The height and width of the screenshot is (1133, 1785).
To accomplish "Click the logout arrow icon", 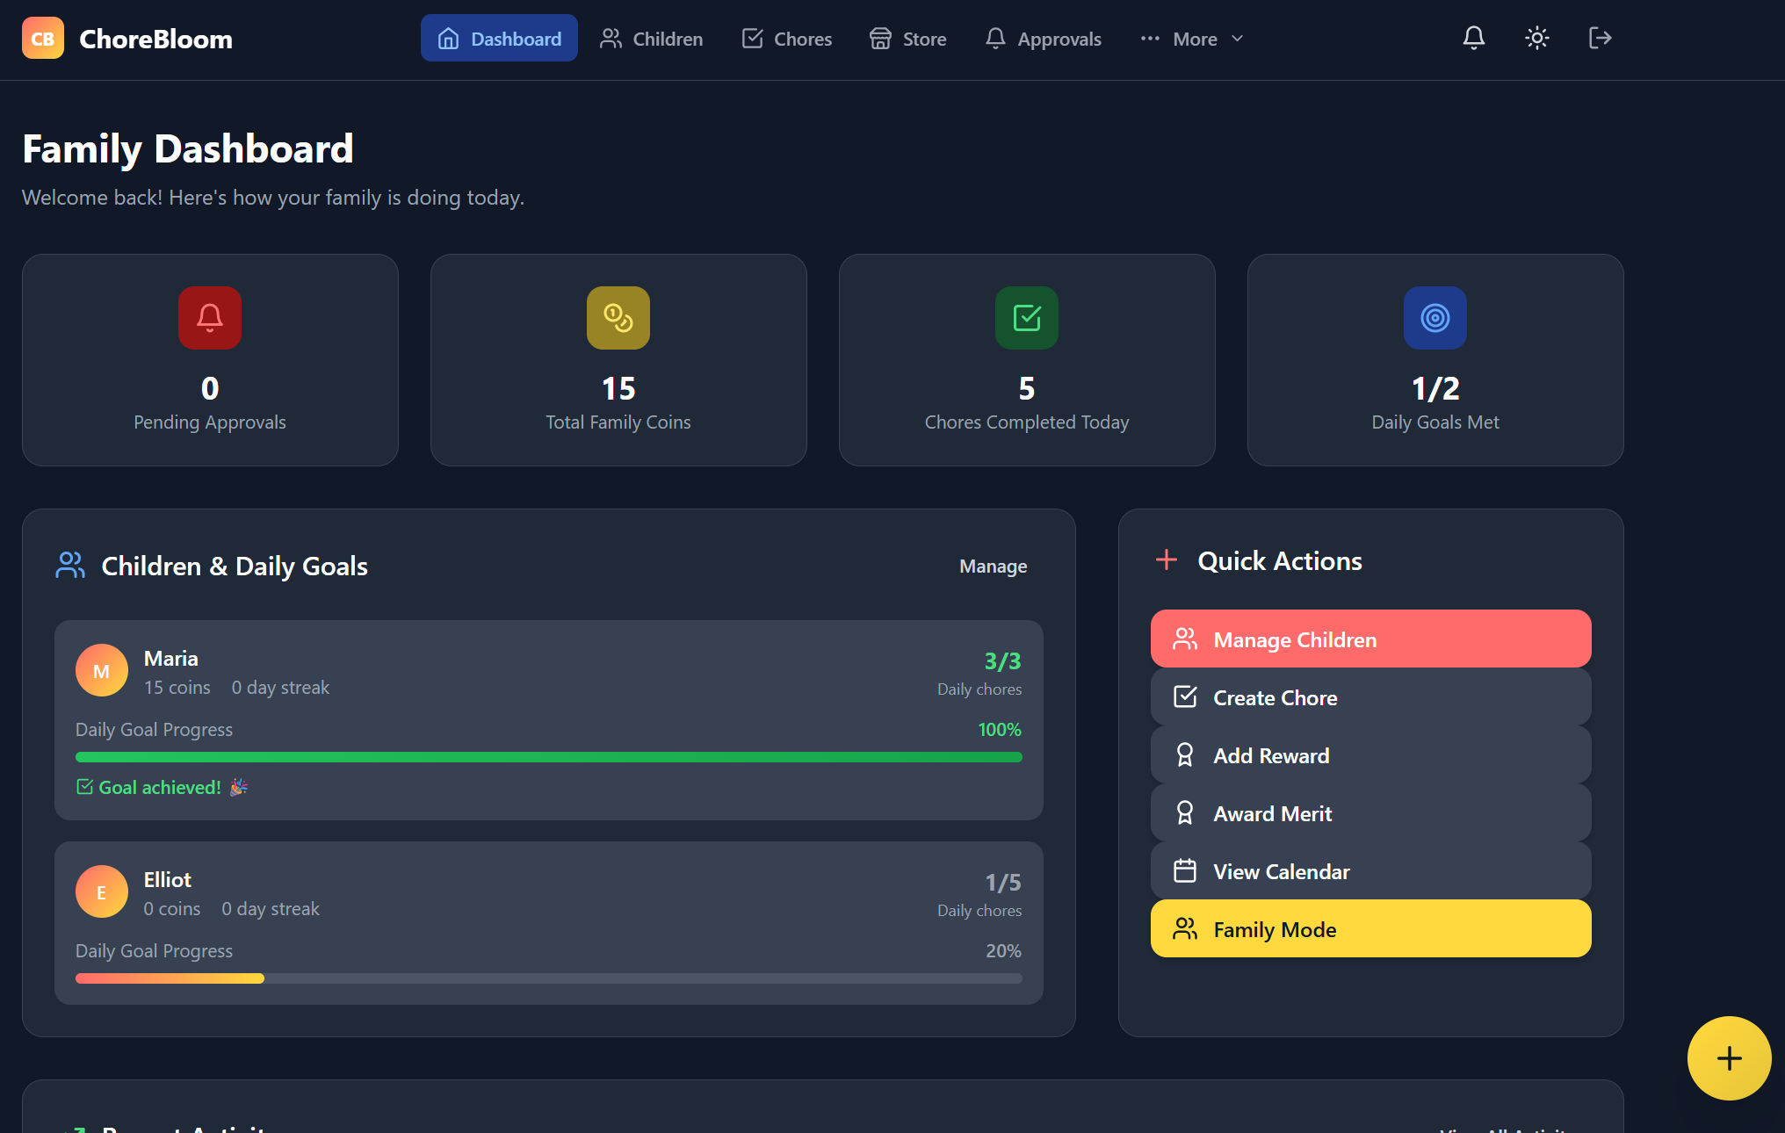I will pos(1600,38).
